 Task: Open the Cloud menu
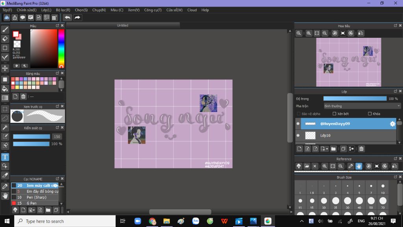point(192,10)
